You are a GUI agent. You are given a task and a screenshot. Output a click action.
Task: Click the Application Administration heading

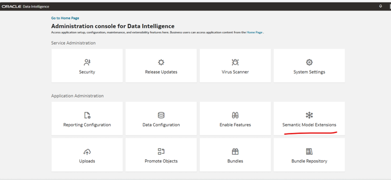tap(78, 96)
